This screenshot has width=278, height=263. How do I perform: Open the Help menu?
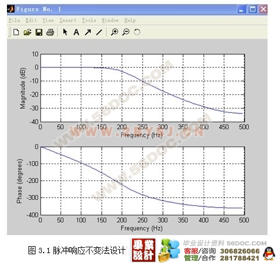(x=130, y=20)
